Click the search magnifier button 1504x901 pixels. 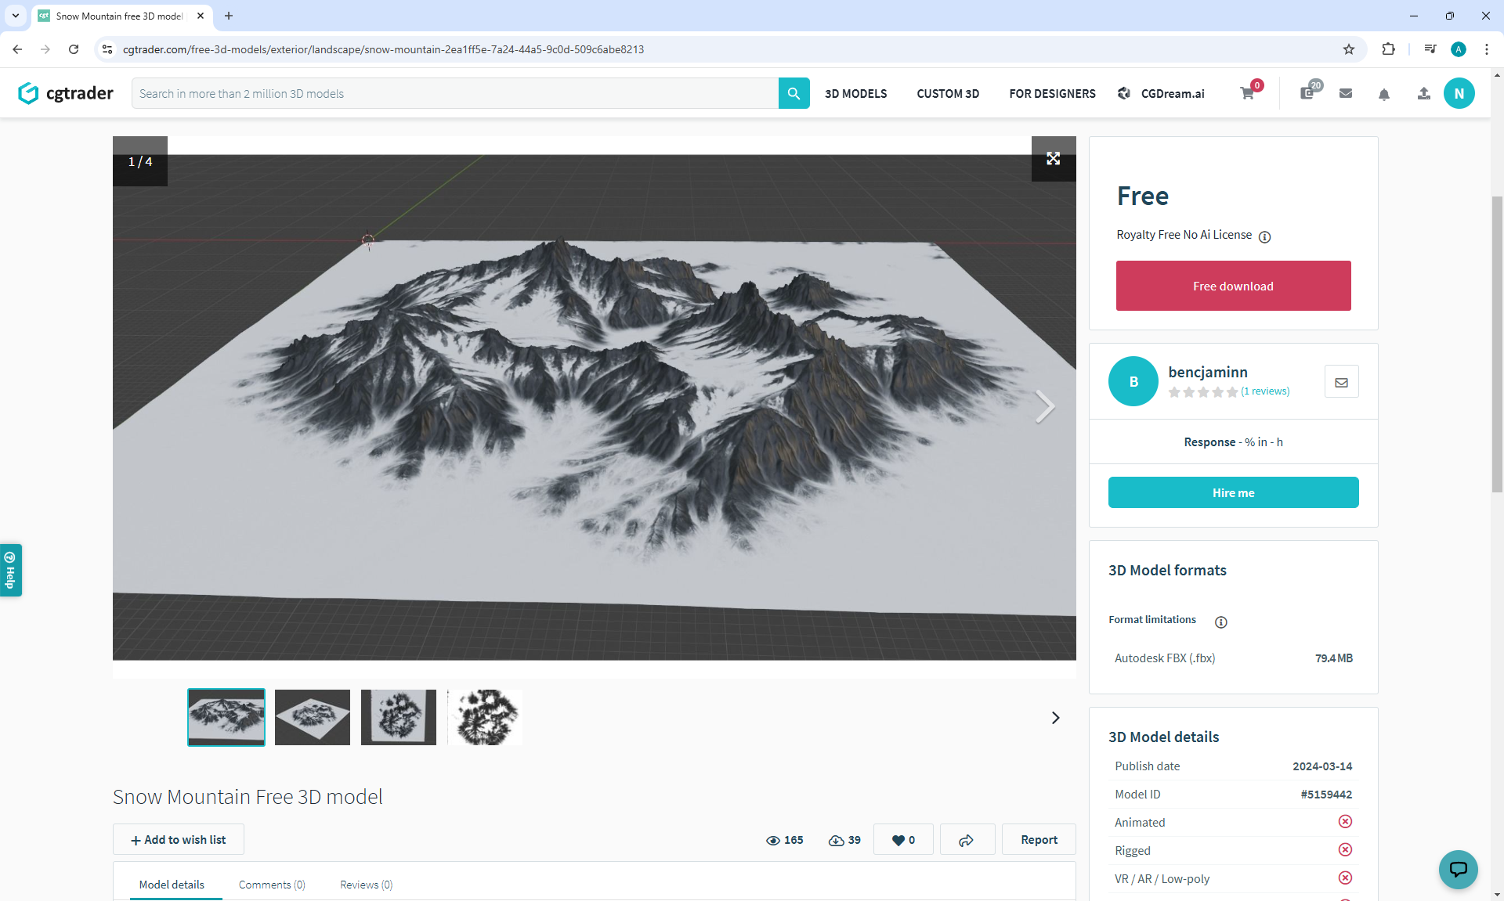tap(794, 93)
